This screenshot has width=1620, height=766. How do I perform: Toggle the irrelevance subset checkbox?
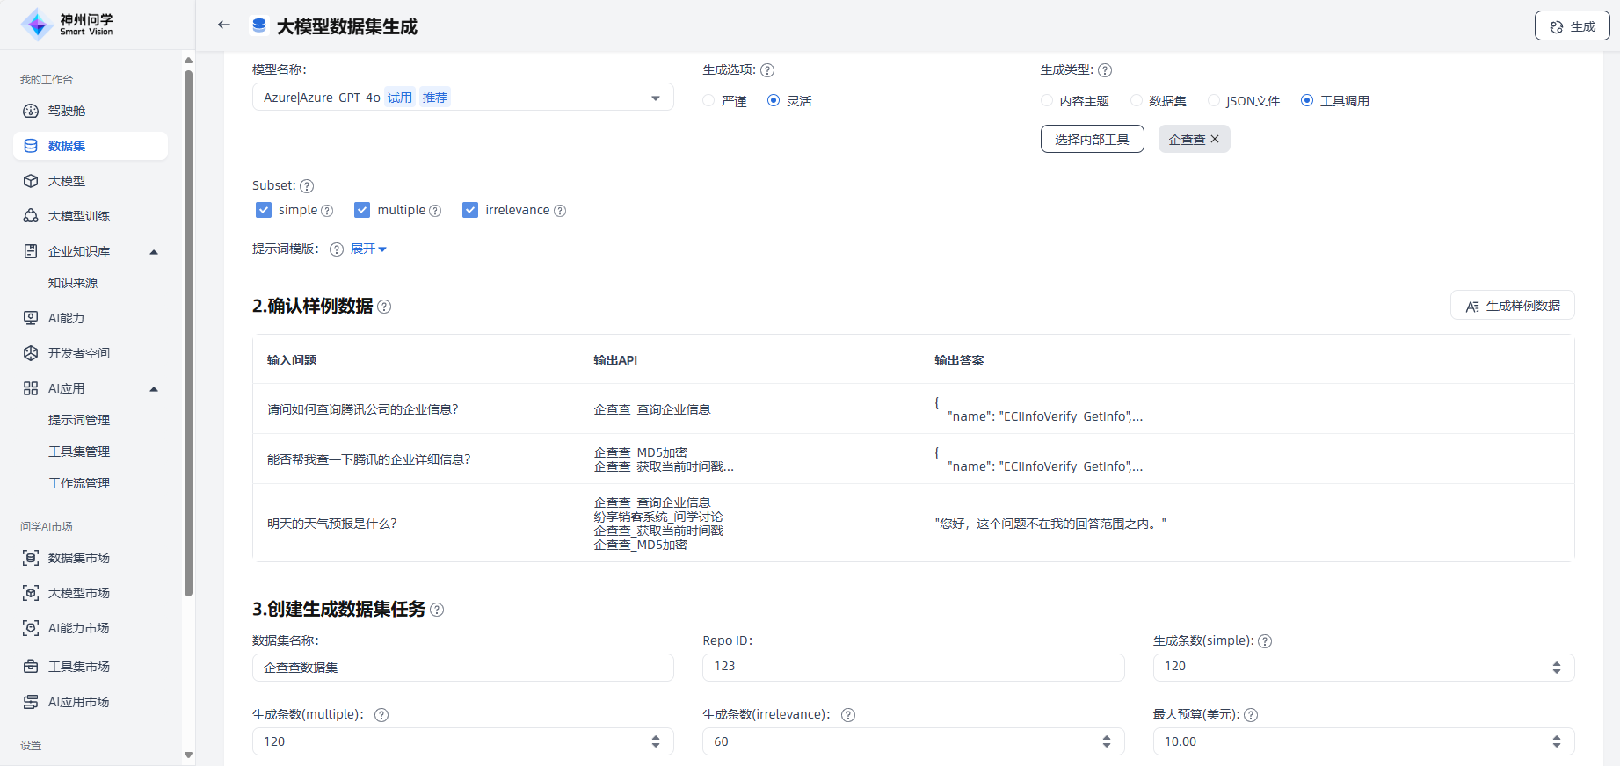[470, 210]
